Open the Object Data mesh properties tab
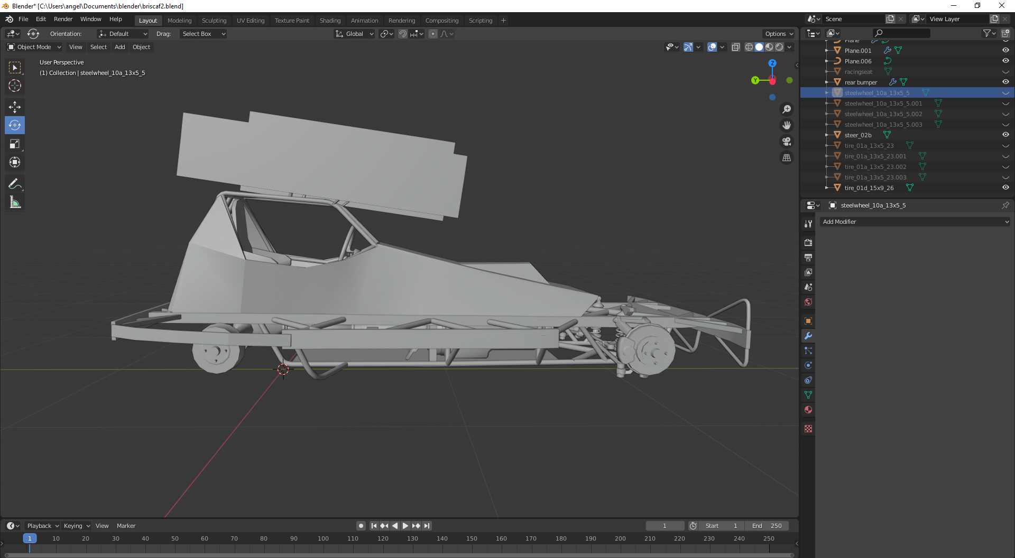 click(808, 395)
